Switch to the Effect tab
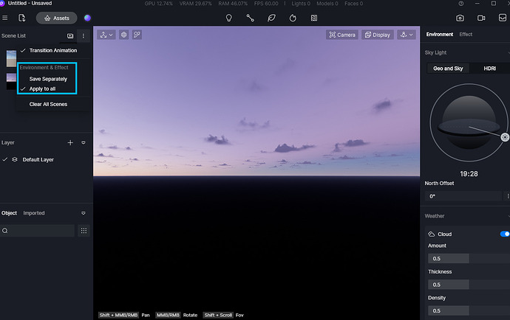 (x=466, y=34)
